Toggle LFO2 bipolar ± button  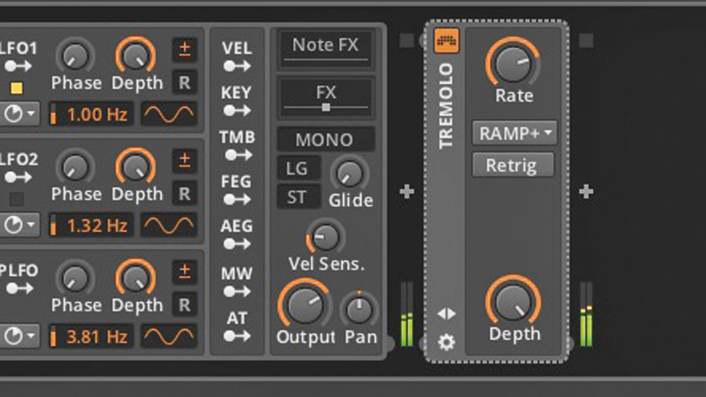[184, 160]
